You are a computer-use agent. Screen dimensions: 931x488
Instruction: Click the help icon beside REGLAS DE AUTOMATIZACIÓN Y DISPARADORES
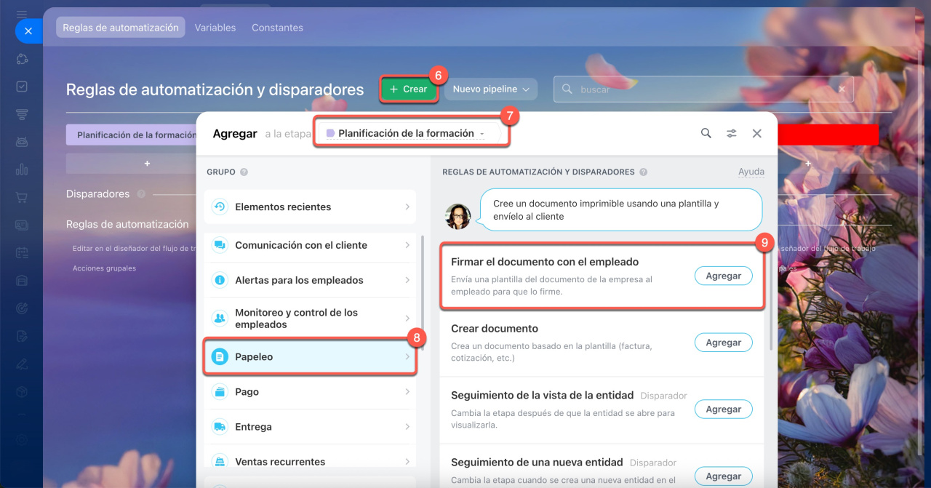click(642, 172)
